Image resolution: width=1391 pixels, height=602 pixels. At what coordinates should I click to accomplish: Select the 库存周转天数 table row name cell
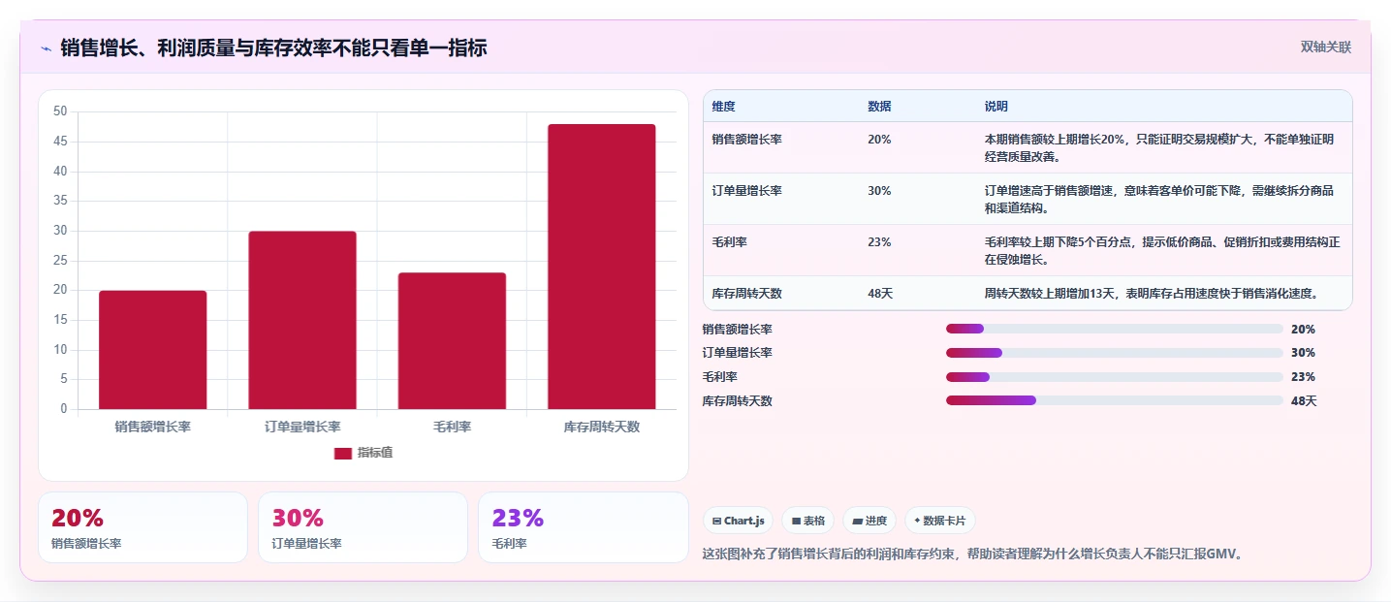click(746, 294)
